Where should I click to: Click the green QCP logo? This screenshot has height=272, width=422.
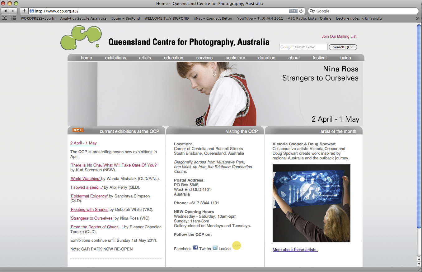(81, 38)
